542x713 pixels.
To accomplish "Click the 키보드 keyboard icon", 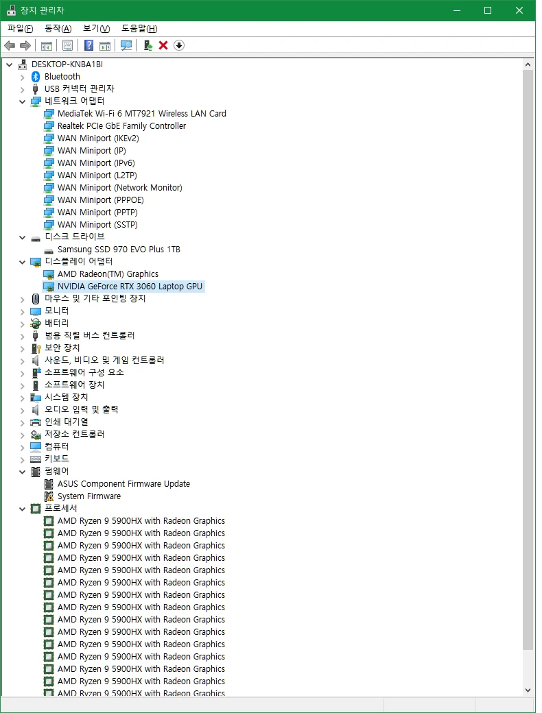I will coord(36,459).
